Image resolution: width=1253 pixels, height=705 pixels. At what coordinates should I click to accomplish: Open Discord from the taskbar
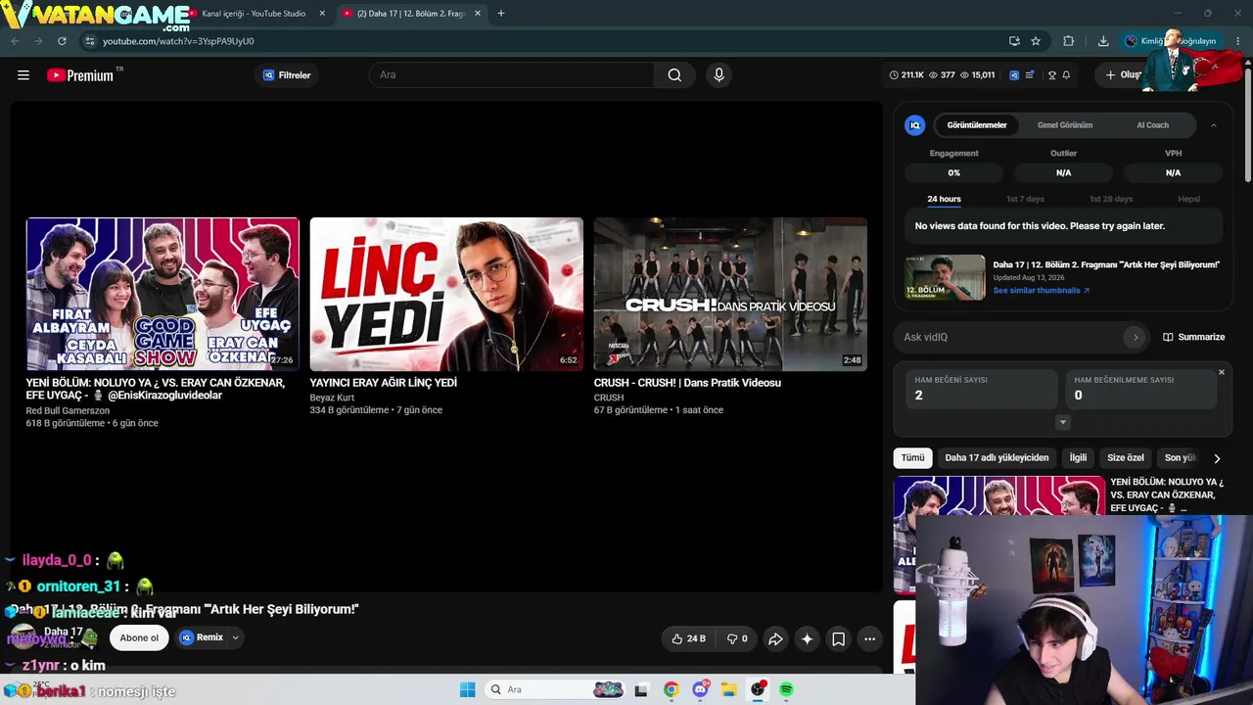pos(701,689)
